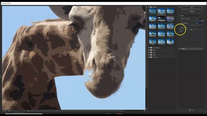Toggle visibility eye of Cutout effect layer

180,49
